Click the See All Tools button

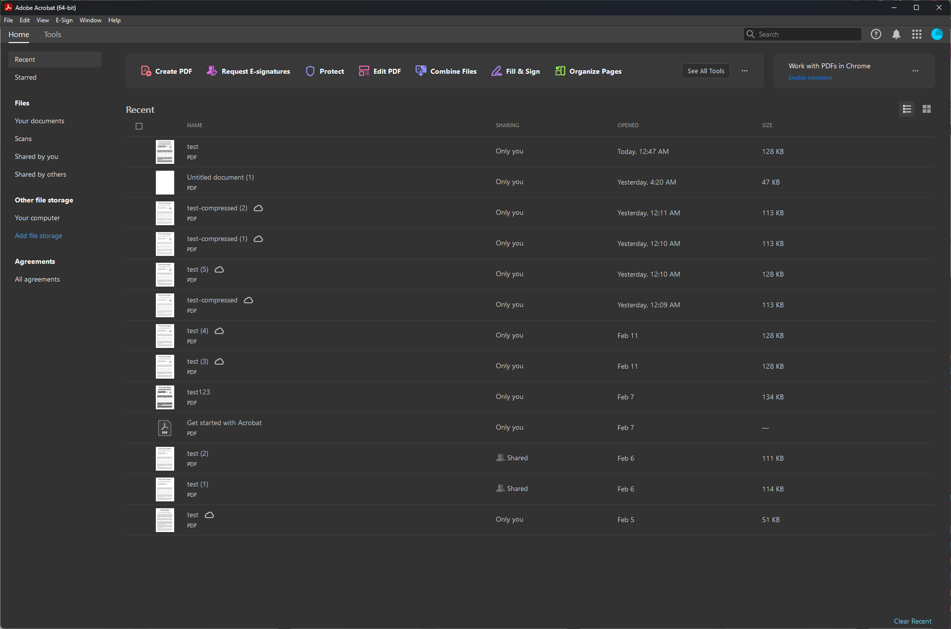[x=706, y=71]
